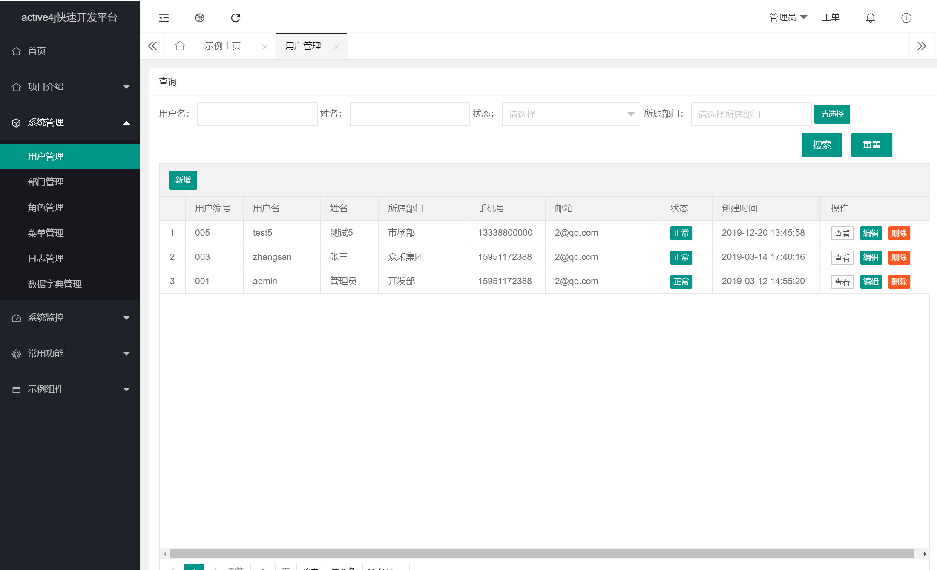Click the language globe icon
Viewport: 937px width, 570px height.
coord(199,17)
